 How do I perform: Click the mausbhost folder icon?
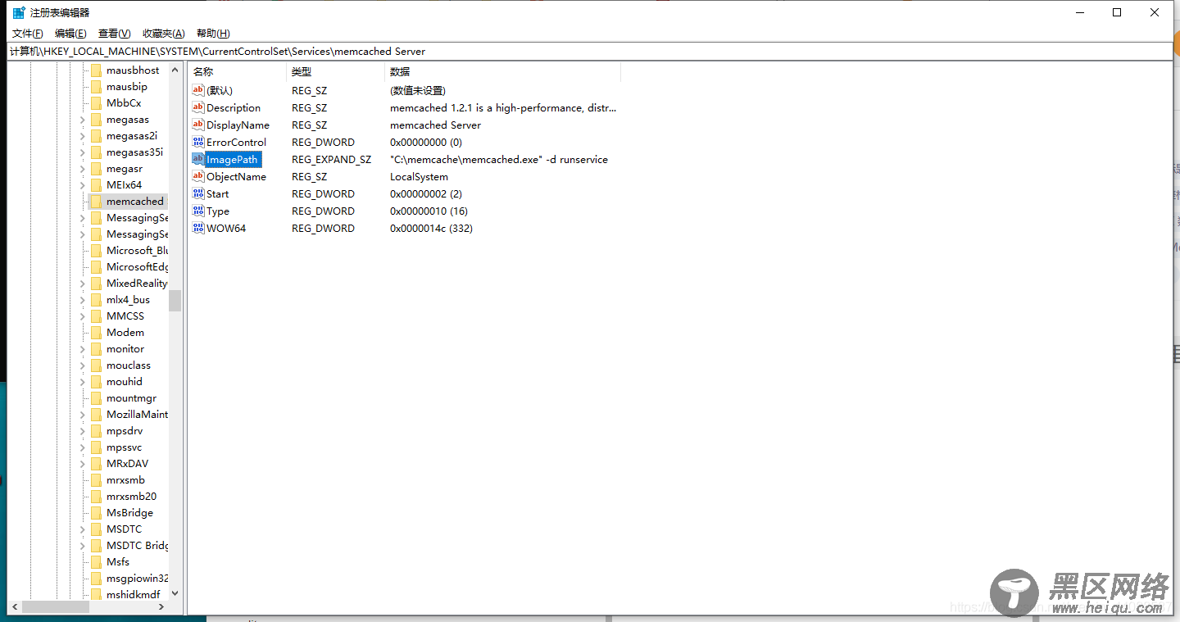tap(96, 70)
